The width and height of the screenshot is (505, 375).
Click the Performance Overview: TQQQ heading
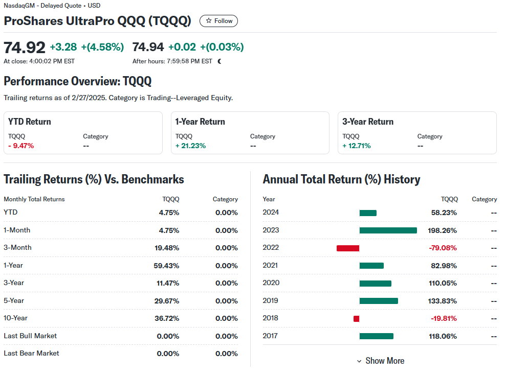click(x=78, y=81)
